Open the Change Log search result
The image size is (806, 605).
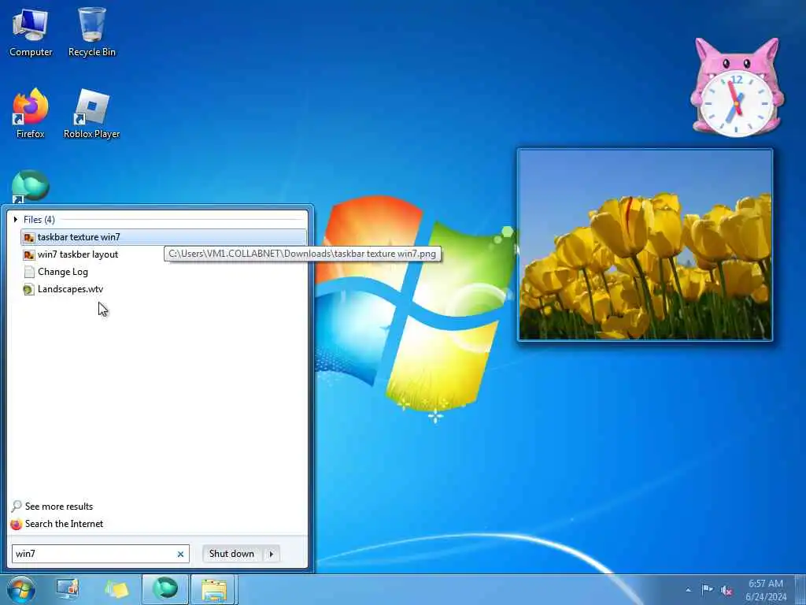point(164,272)
